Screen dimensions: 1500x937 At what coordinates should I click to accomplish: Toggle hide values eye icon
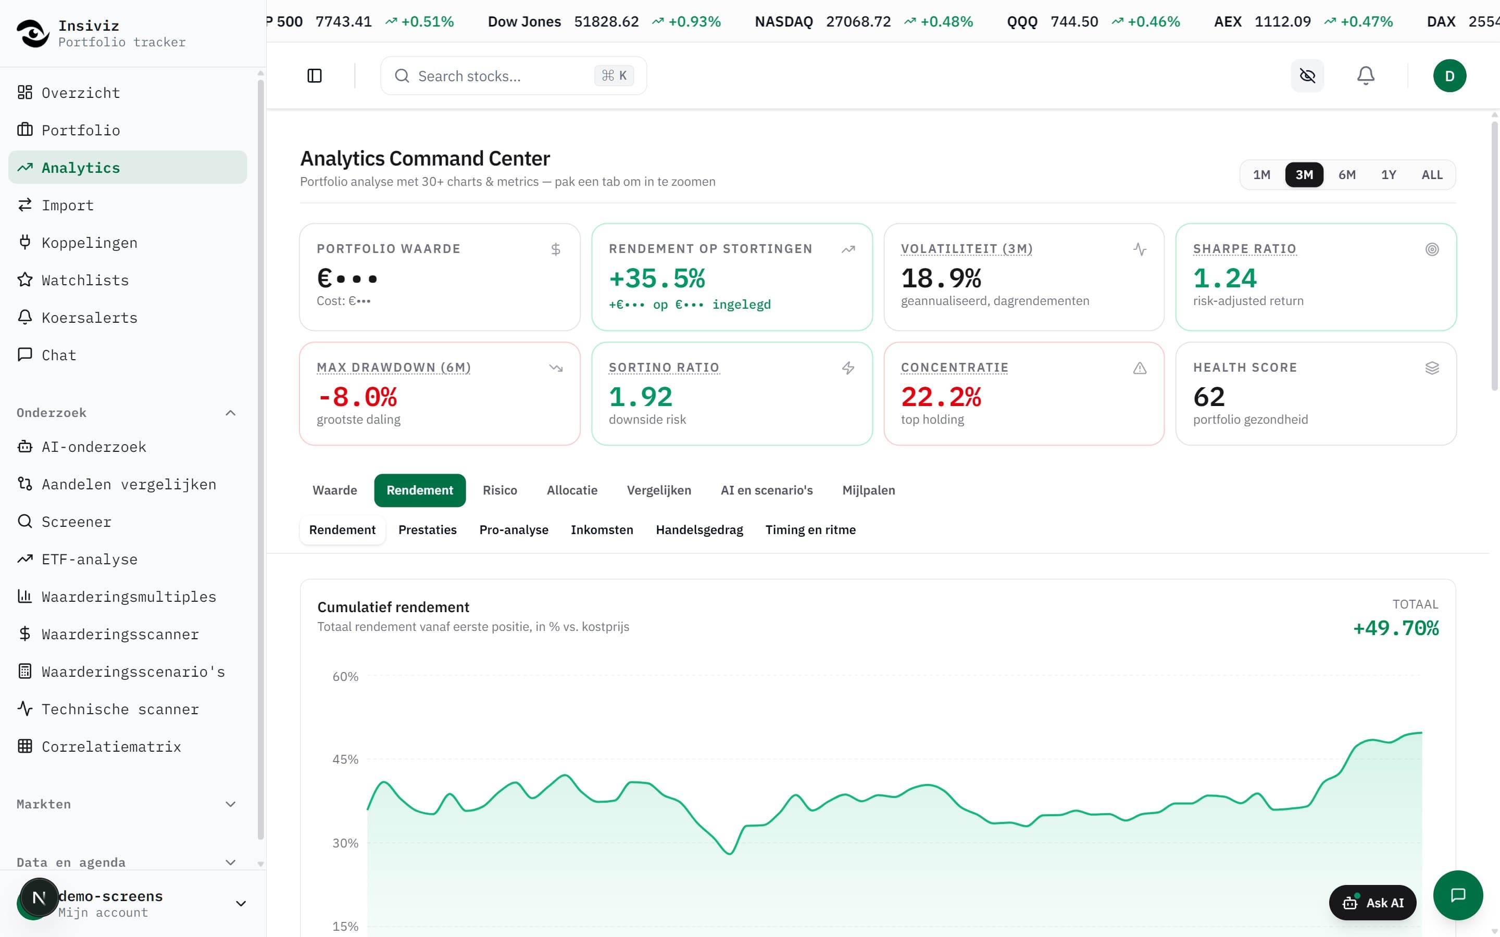tap(1307, 75)
